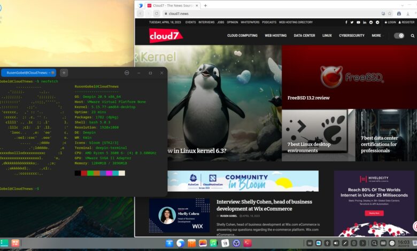This screenshot has height=251, width=417.
Task: Open the terminal icon in the dock
Action: pos(248,243)
